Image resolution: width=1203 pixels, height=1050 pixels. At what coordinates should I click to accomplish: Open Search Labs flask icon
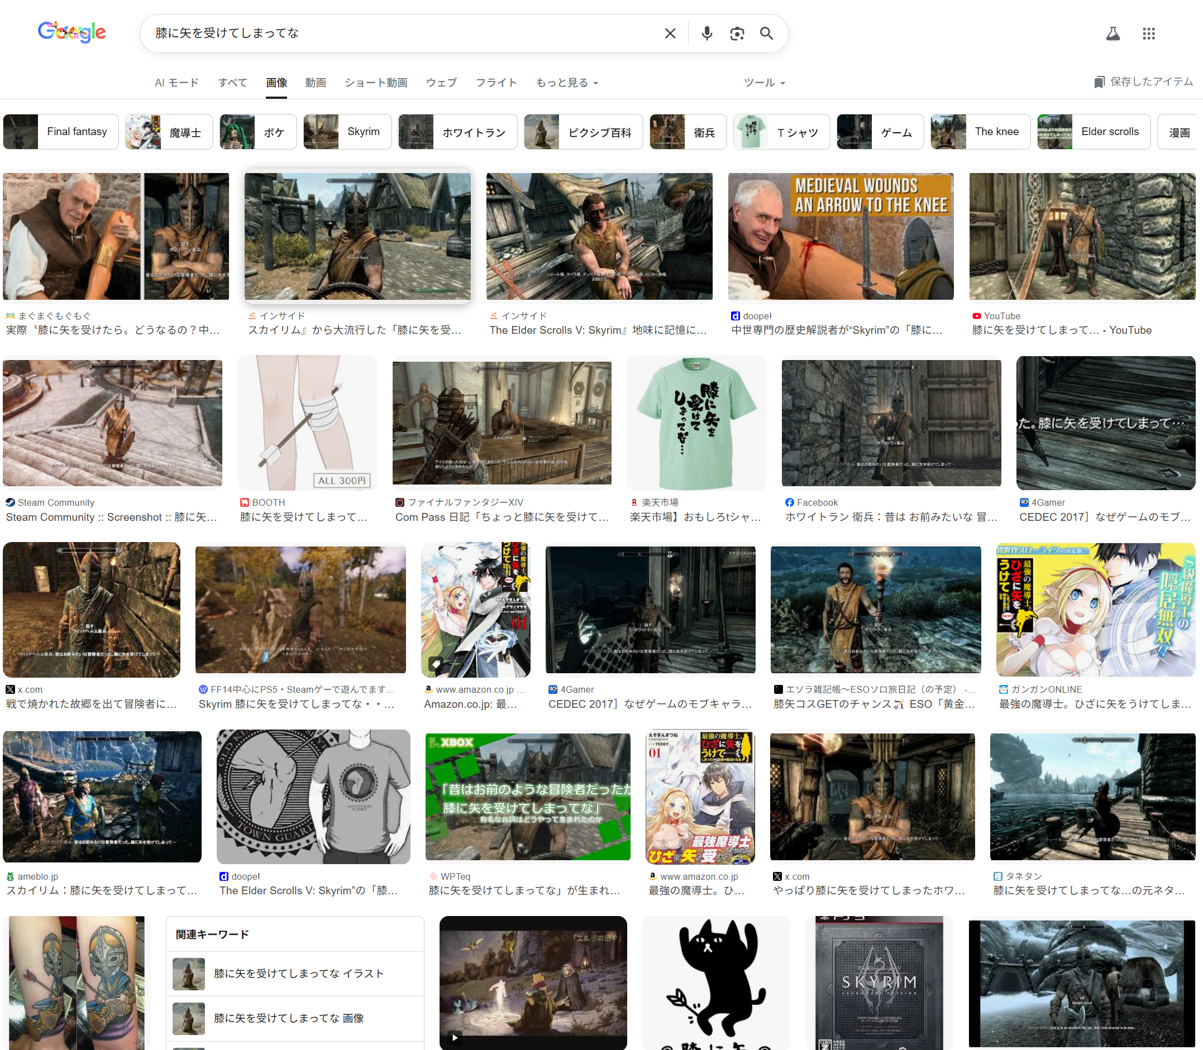(x=1112, y=33)
